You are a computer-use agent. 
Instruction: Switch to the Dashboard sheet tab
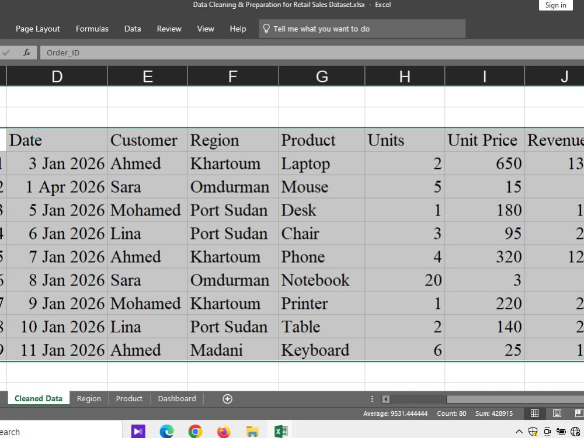[x=177, y=398]
